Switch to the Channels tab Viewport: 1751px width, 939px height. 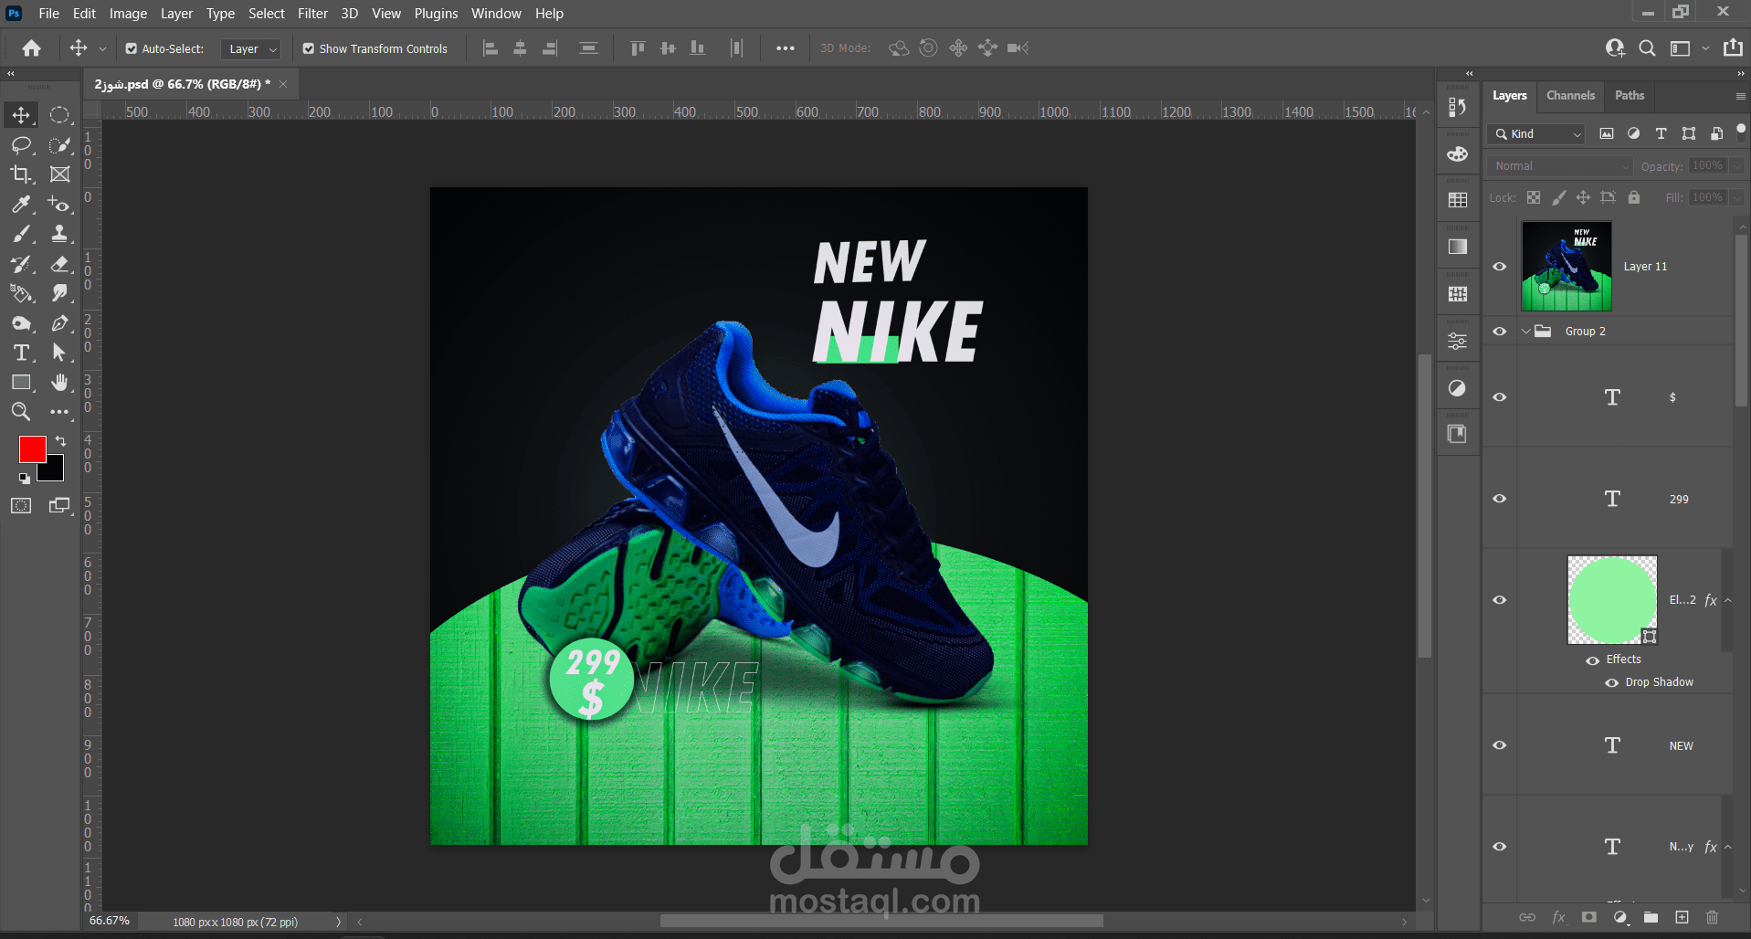coord(1570,96)
